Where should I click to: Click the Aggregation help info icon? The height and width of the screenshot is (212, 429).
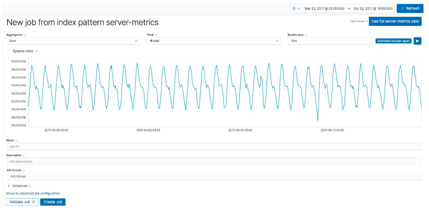click(x=24, y=35)
